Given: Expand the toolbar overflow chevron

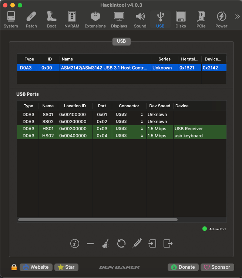Looking at the screenshot, I should pyautogui.click(x=237, y=16).
